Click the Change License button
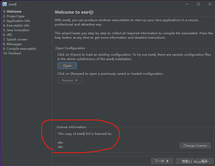Image resolution: width=215 pixels, height=166 pixels. [195, 146]
